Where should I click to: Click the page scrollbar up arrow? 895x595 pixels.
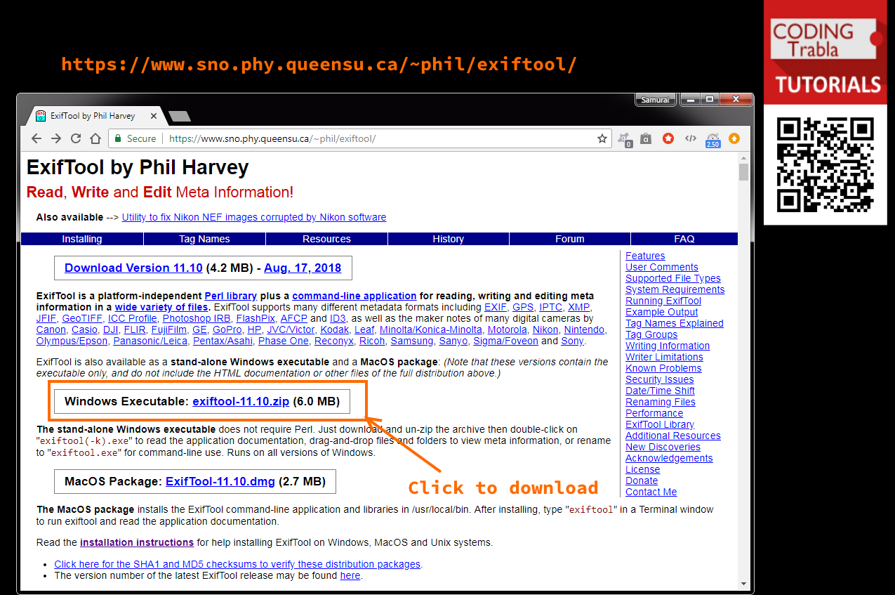click(744, 157)
